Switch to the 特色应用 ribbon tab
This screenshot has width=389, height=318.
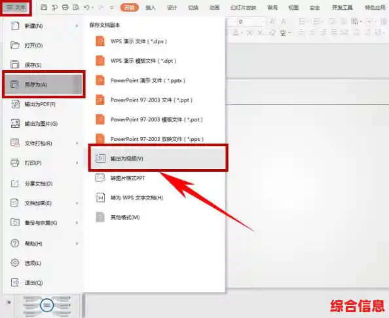click(375, 8)
